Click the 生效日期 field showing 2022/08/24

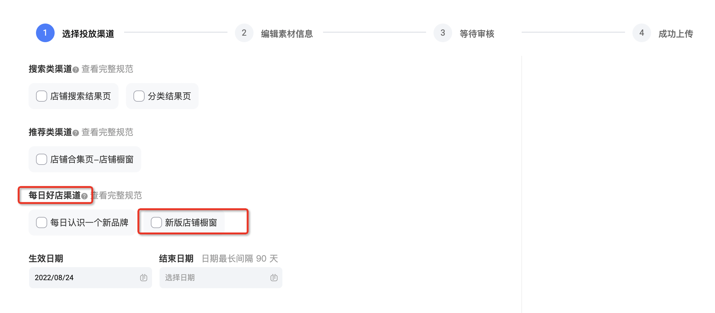91,278
